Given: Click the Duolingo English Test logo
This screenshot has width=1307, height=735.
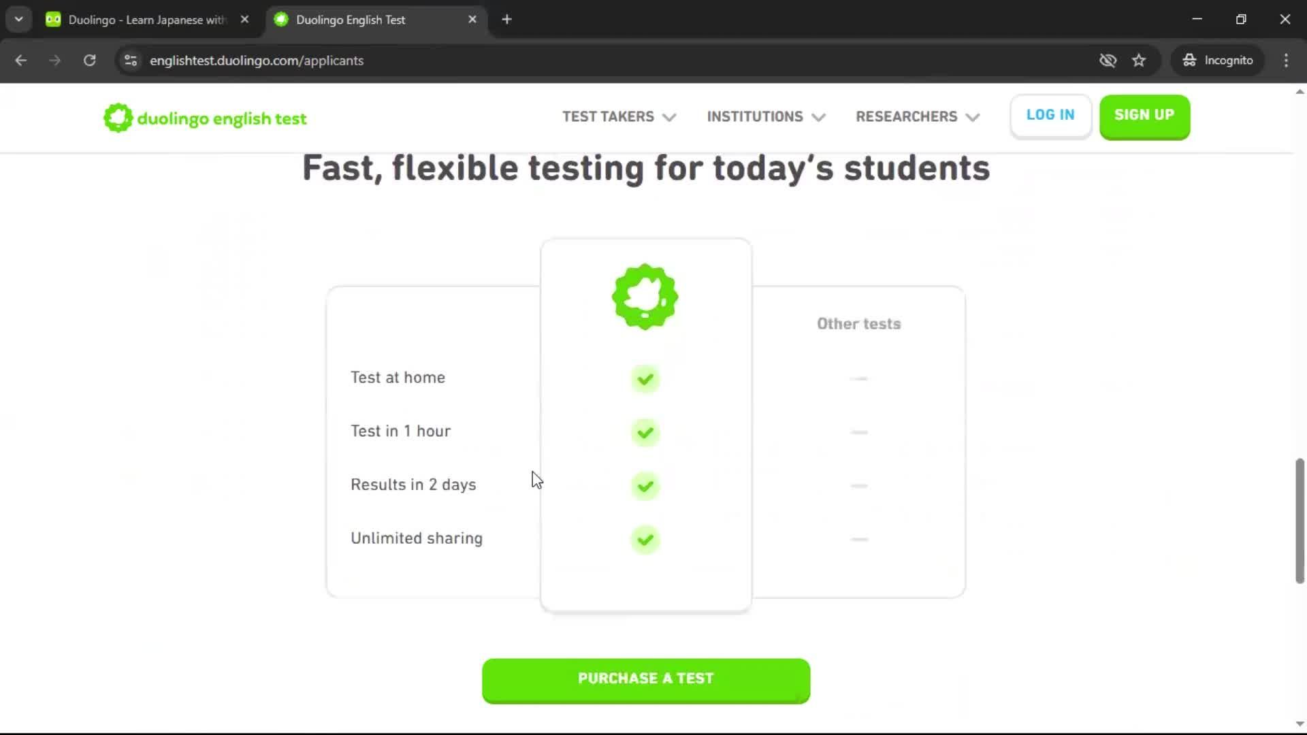Looking at the screenshot, I should [204, 117].
